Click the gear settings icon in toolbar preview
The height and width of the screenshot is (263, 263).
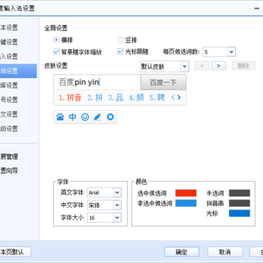110,118
